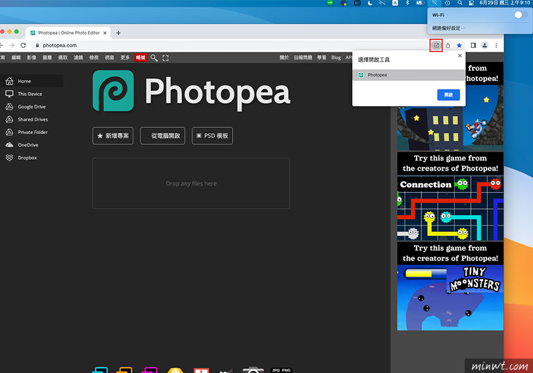533x373 pixels.
Task: Open the Chrome side panel icon
Action: [473, 45]
